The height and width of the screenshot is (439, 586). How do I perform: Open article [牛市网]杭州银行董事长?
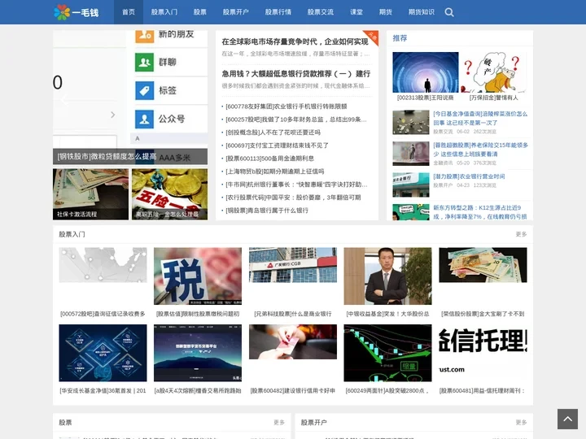click(x=296, y=185)
